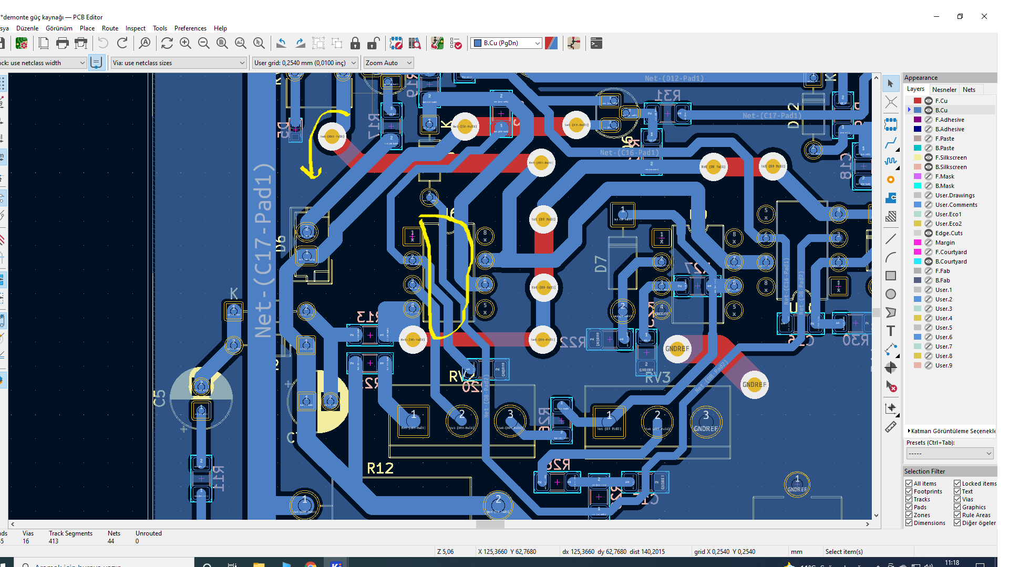Screen dimensions: 1009x567
Task: Unlock the selected items
Action: pos(374,44)
